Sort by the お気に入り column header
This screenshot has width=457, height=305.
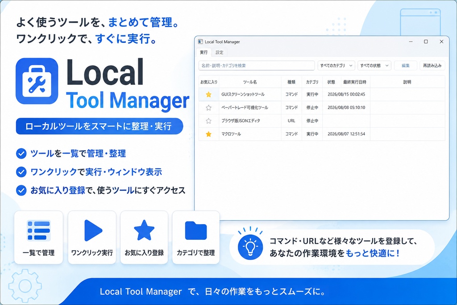coord(209,82)
